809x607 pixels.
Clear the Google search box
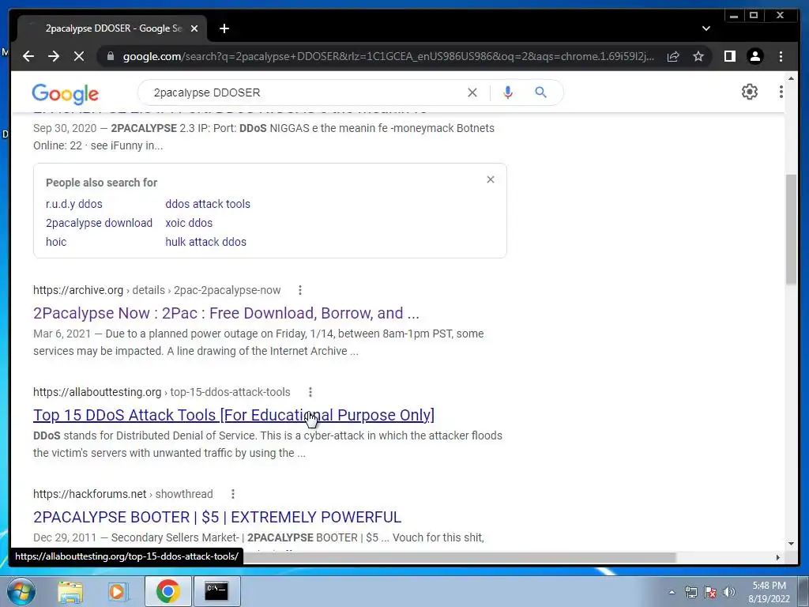coord(472,92)
